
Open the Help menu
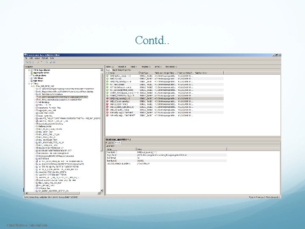(52, 58)
